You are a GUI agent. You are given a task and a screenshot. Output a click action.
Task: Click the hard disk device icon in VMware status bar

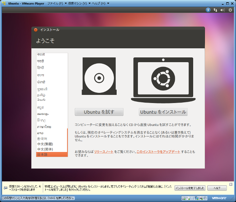pyautogui.click(x=184, y=198)
